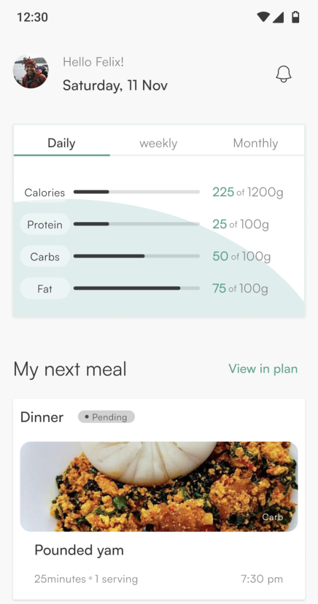Tap Felix's profile avatar photo
Image resolution: width=318 pixels, height=604 pixels.
click(x=31, y=71)
